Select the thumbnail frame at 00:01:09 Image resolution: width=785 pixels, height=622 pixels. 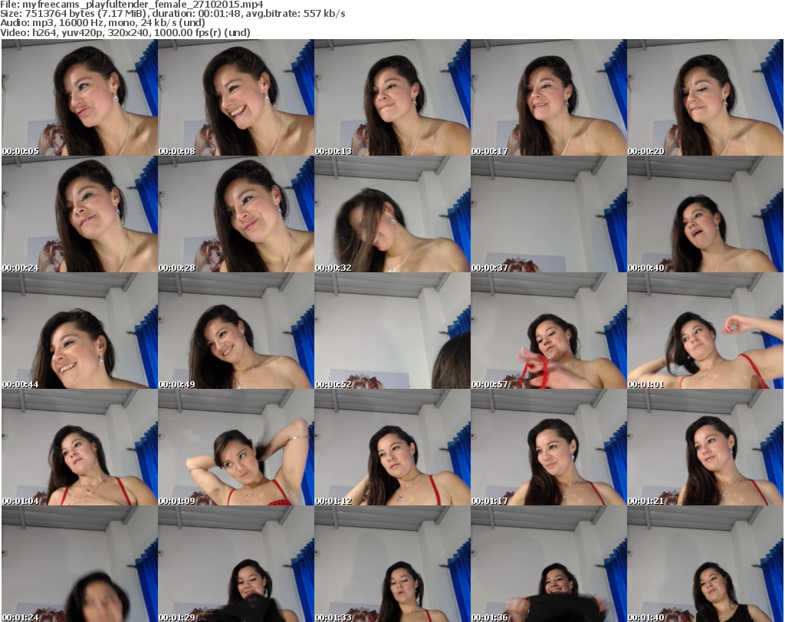coord(236,447)
